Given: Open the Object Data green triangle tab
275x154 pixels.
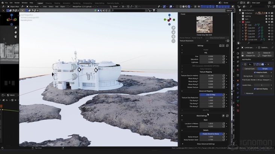Looking at the screenshot, I should click(238, 101).
